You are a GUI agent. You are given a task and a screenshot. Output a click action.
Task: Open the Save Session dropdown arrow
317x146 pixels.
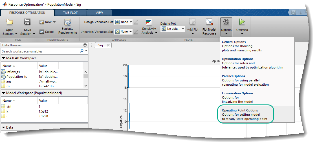point(34,34)
